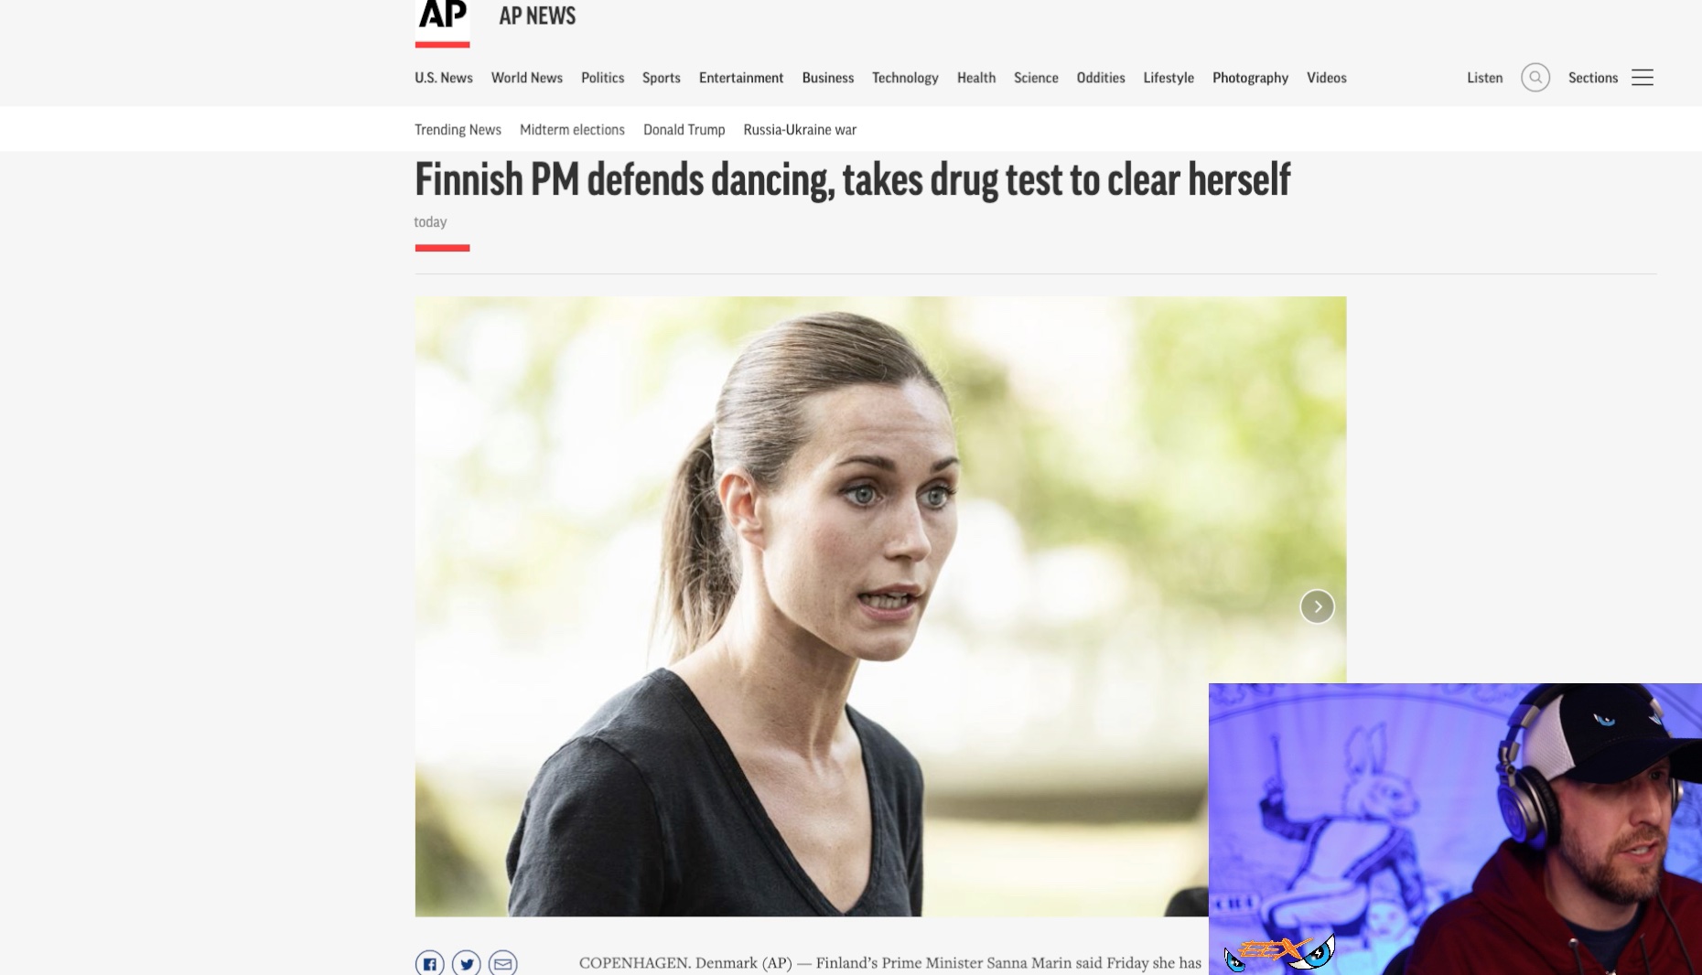Open the Sections label
1702x975 pixels.
point(1593,78)
